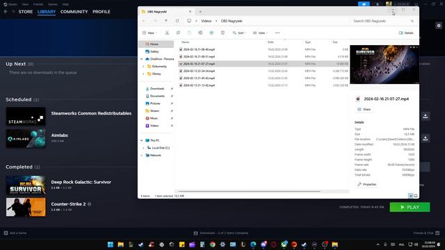Click the info icon next to Counter-Strike 2
The width and height of the screenshot is (445, 250).
[90, 204]
